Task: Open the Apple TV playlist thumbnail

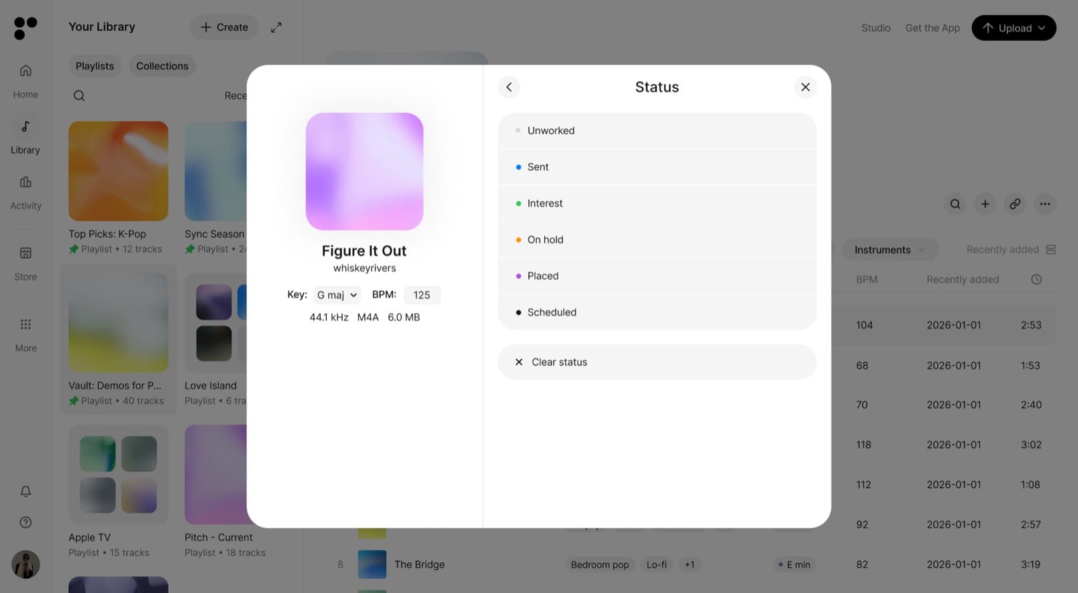Action: (118, 474)
